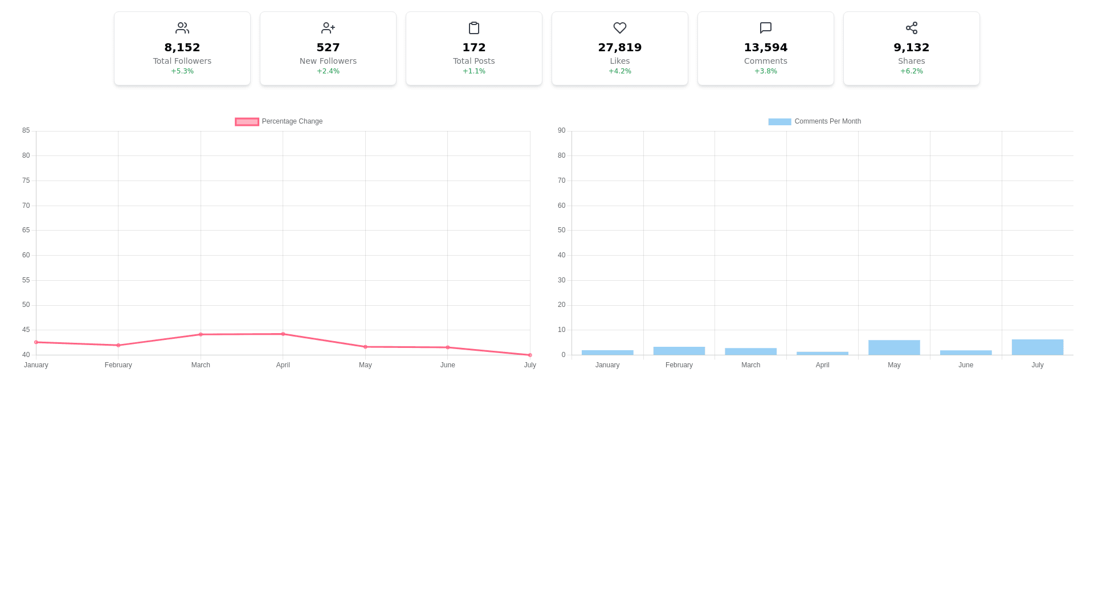Click the Total Posts clipboard icon

coord(473,28)
